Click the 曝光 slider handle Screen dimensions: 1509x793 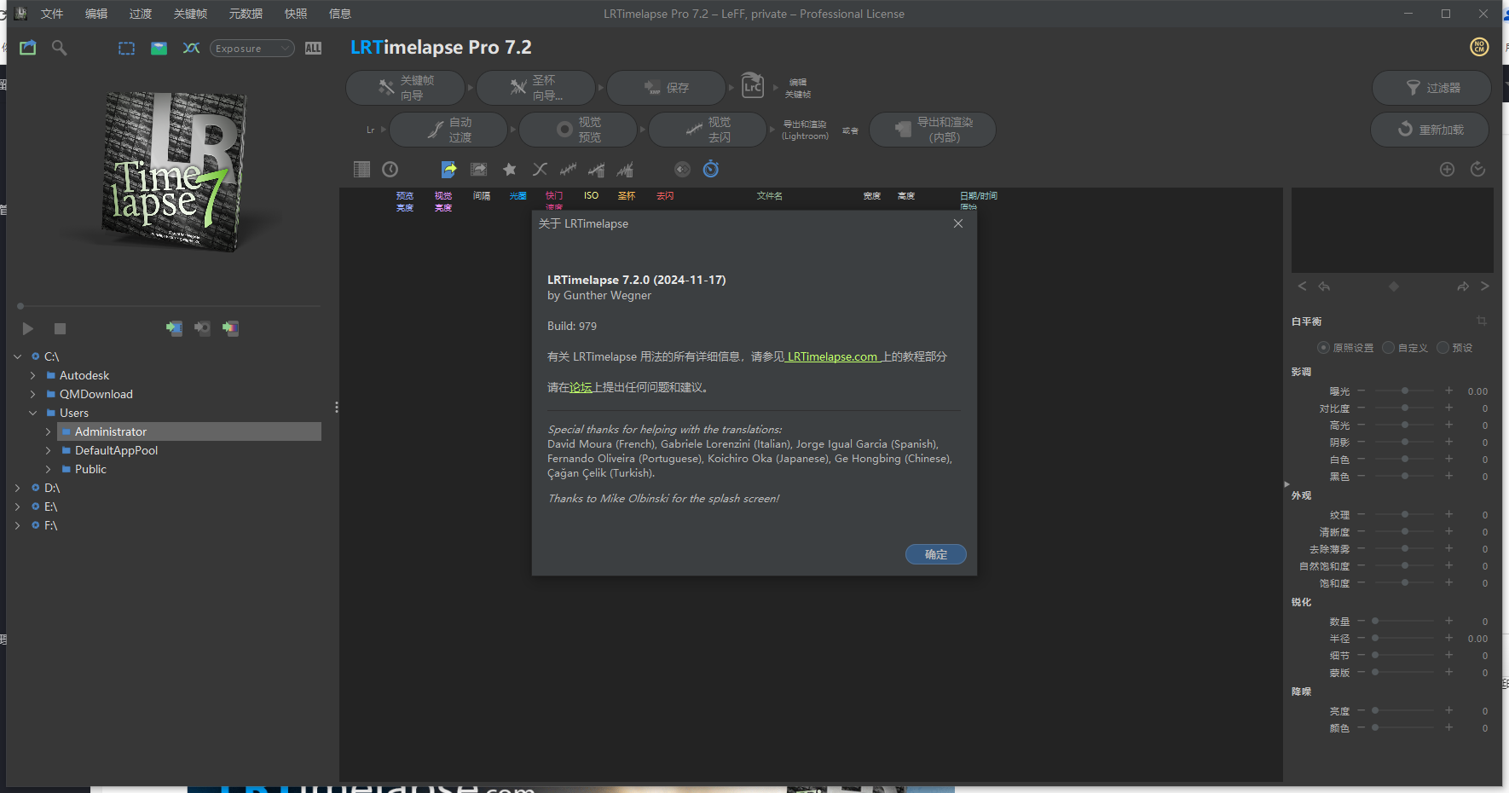1405,391
